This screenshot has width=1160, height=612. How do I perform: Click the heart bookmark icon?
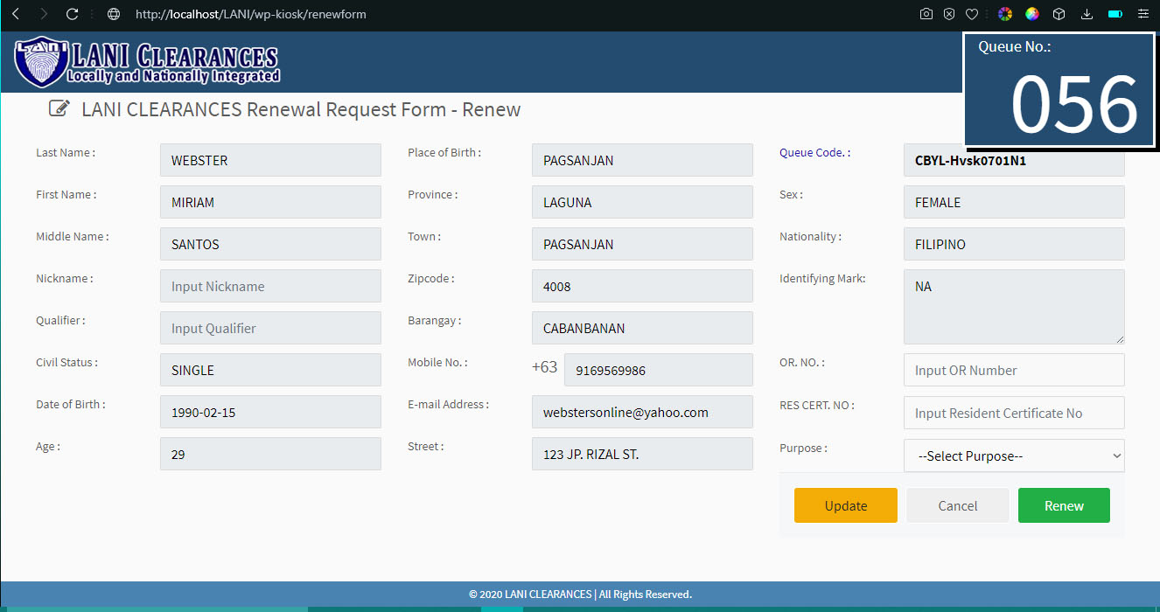[x=972, y=14]
